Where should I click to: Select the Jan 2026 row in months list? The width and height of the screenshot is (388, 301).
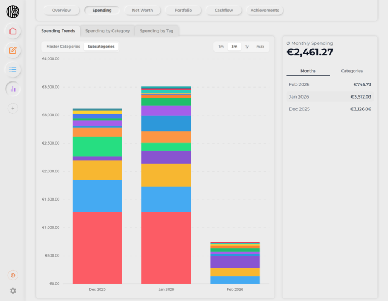point(330,97)
